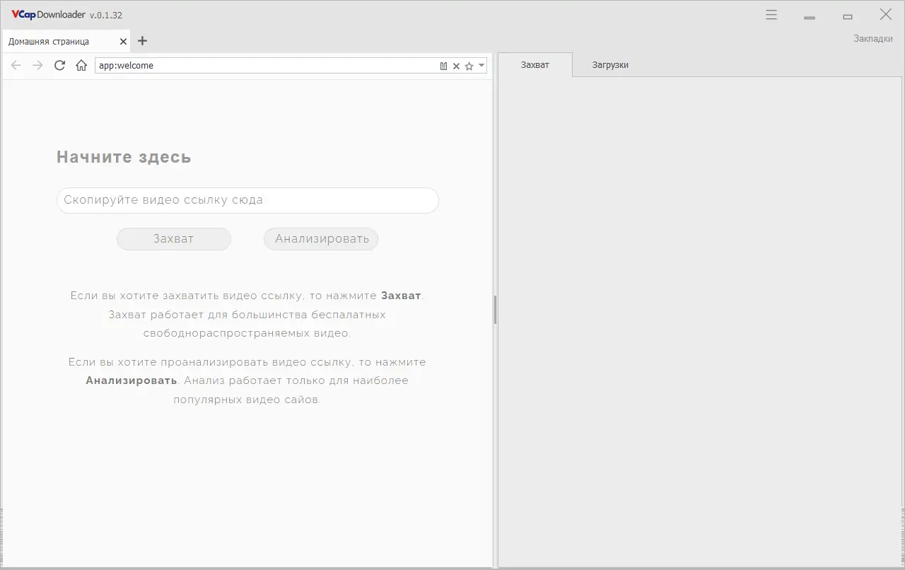
Task: Click the paste-from-clipboard icon in address bar
Action: click(444, 65)
